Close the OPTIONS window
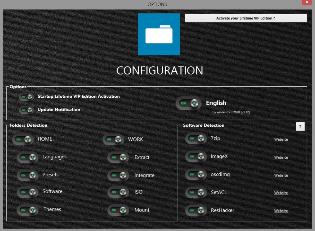Screen dimensions: 315x231 point(307,2)
